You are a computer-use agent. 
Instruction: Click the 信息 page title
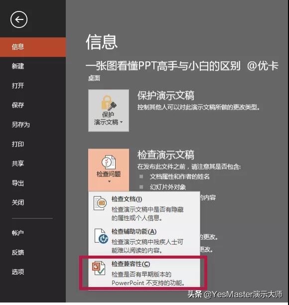point(102,42)
